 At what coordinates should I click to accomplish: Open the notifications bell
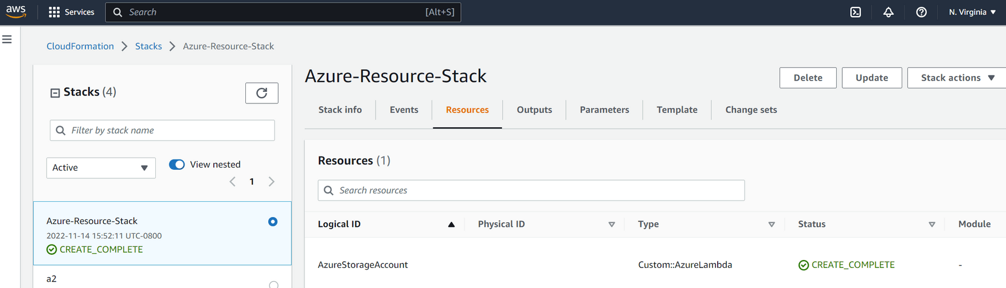click(888, 12)
